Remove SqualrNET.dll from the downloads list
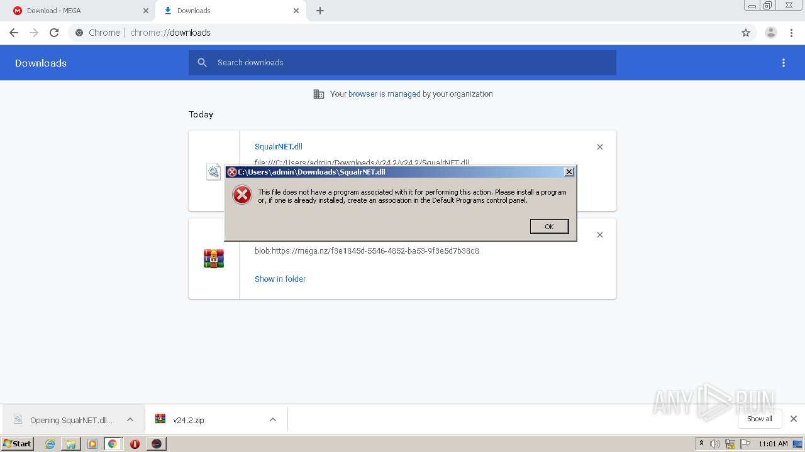This screenshot has width=805, height=452. tap(600, 147)
